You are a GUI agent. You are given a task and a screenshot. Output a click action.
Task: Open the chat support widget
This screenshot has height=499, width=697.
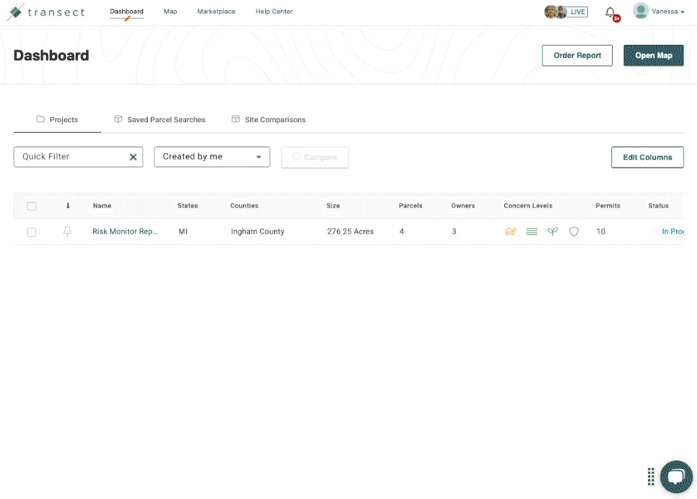coord(676,477)
